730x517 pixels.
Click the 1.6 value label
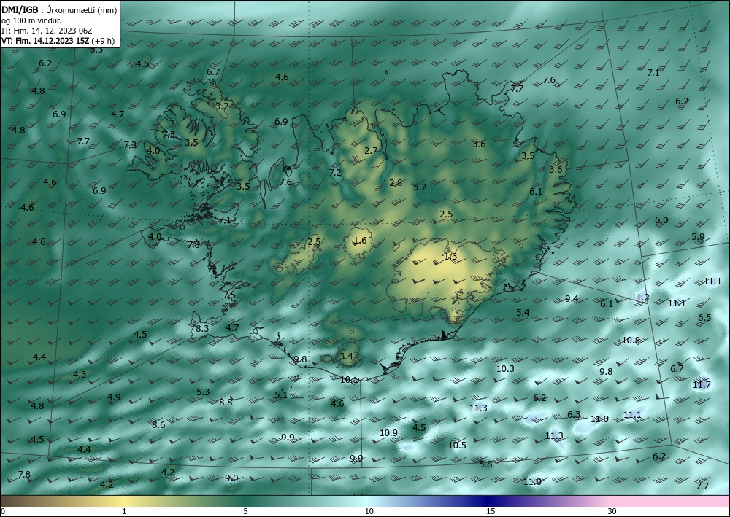click(361, 241)
